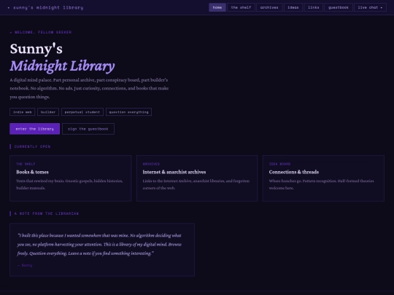Open the home nav tab
This screenshot has height=295, width=394.
(217, 7)
